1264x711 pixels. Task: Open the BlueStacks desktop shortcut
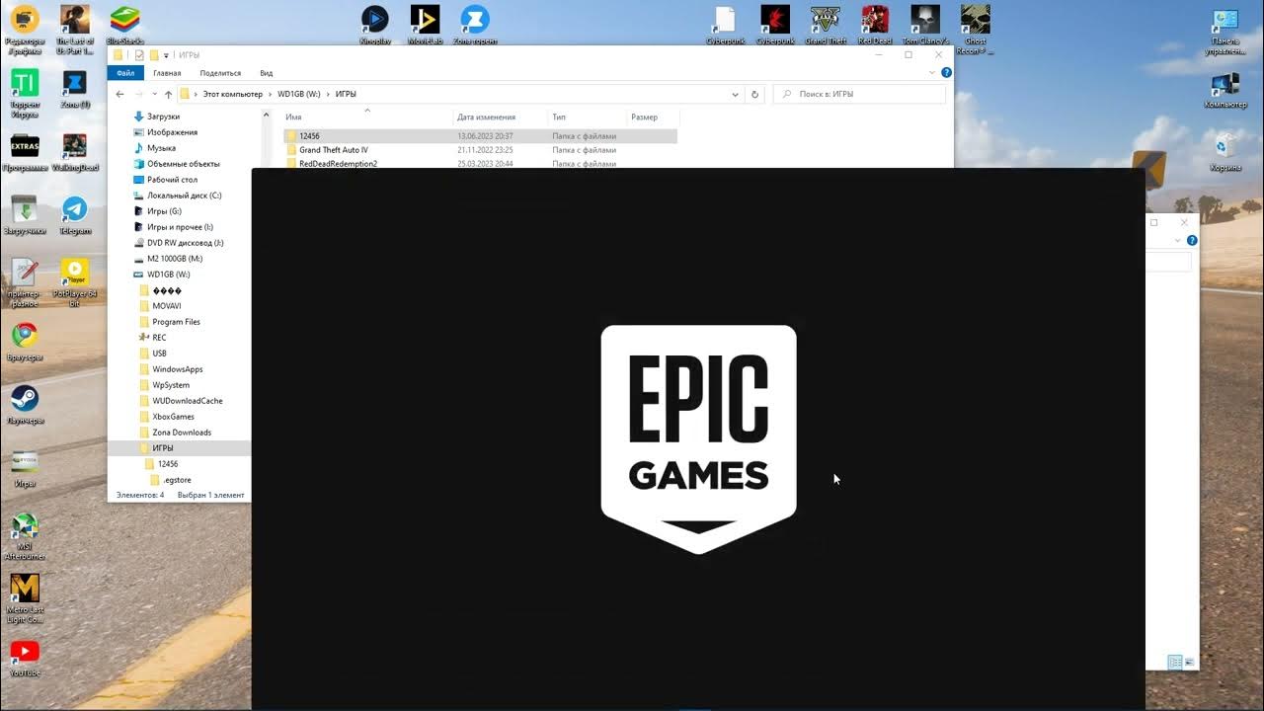pos(124,24)
